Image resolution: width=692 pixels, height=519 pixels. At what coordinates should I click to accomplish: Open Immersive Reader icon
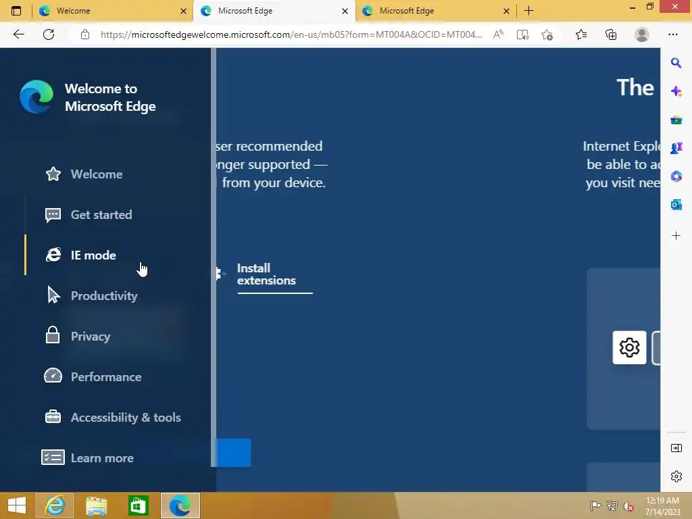(x=522, y=34)
